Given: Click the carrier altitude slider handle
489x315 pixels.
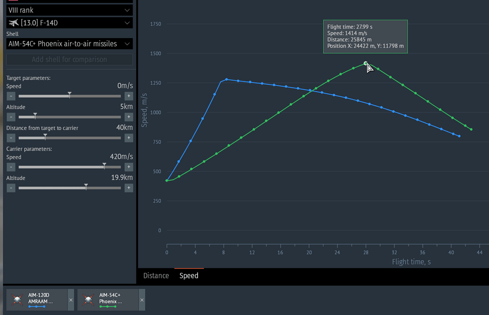Looking at the screenshot, I should coord(86,187).
